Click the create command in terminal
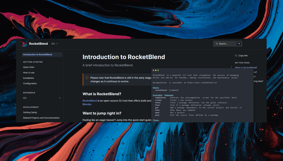 (x=158, y=100)
